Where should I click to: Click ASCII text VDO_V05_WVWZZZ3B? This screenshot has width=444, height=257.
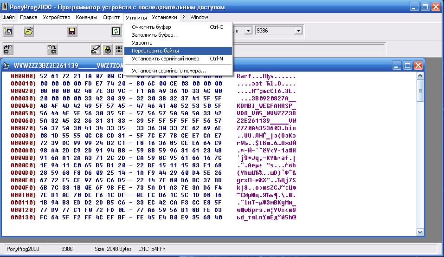(266, 113)
